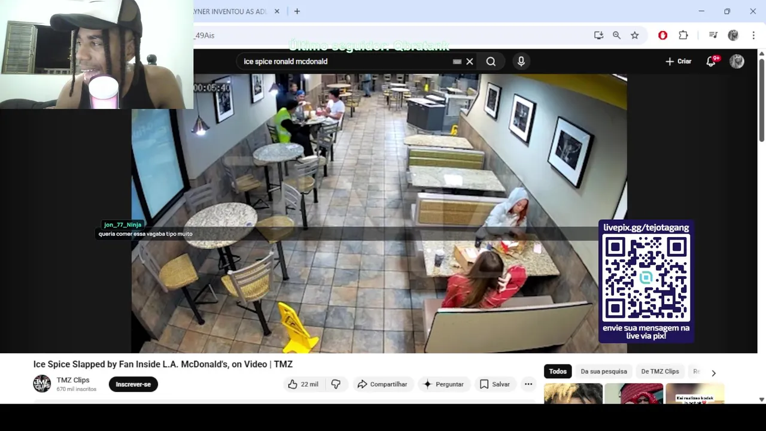Image resolution: width=766 pixels, height=431 pixels.
Task: Open the browser media controls icon
Action: pos(713,35)
